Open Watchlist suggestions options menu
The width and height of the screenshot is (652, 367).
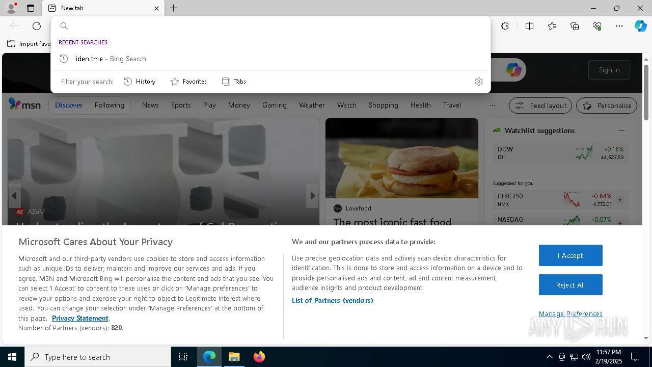pyautogui.click(x=621, y=130)
